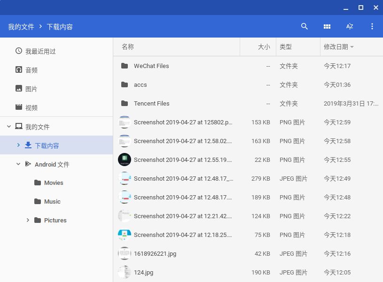This screenshot has height=282, width=383.
Task: Switch to thumbnail grid view
Action: 327,27
